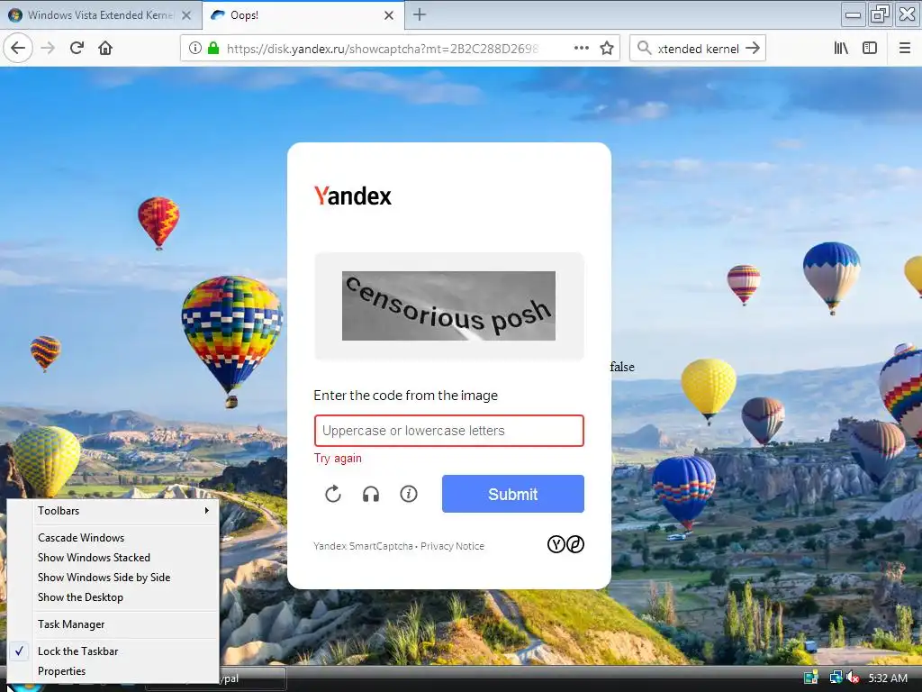
Task: Reload the current page
Action: (77, 49)
